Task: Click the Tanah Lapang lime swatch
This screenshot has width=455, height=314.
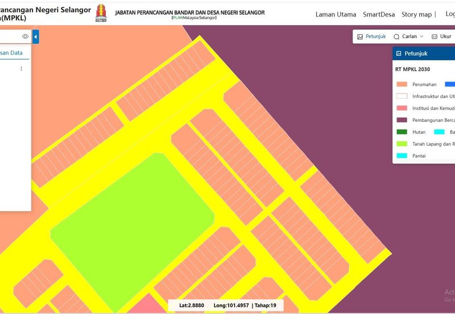Action: click(x=402, y=144)
